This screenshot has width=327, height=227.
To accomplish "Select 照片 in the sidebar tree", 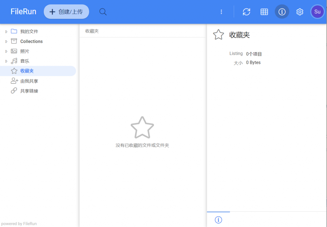I will coord(25,51).
